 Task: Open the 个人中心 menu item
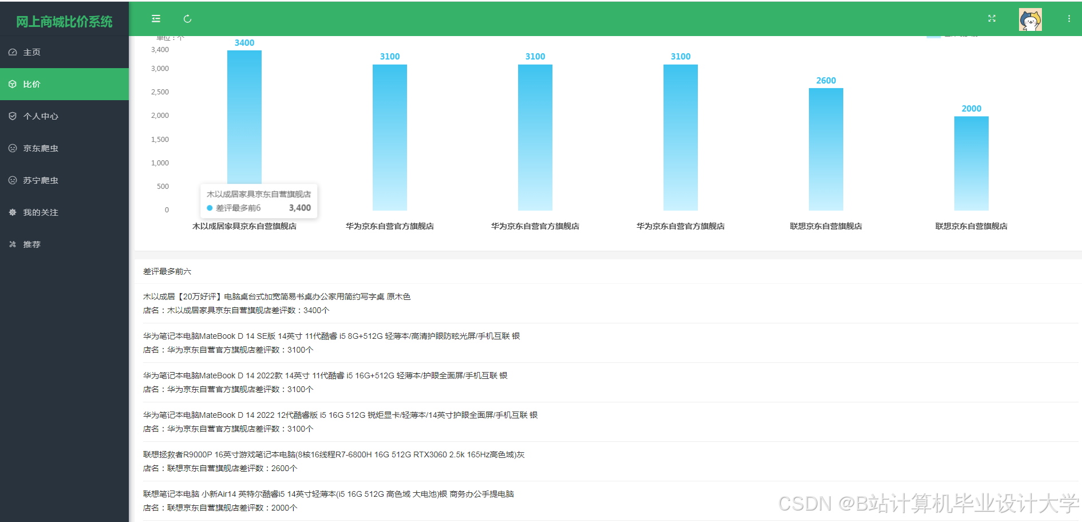pos(64,116)
